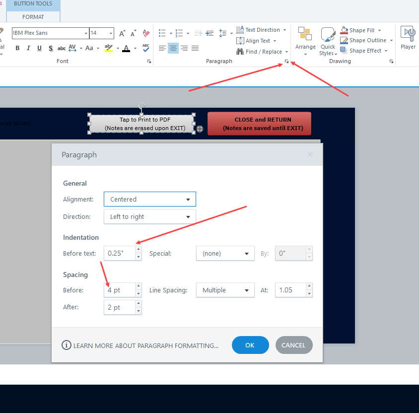
Task: Decrease Before text indentation value
Action: [139, 257]
